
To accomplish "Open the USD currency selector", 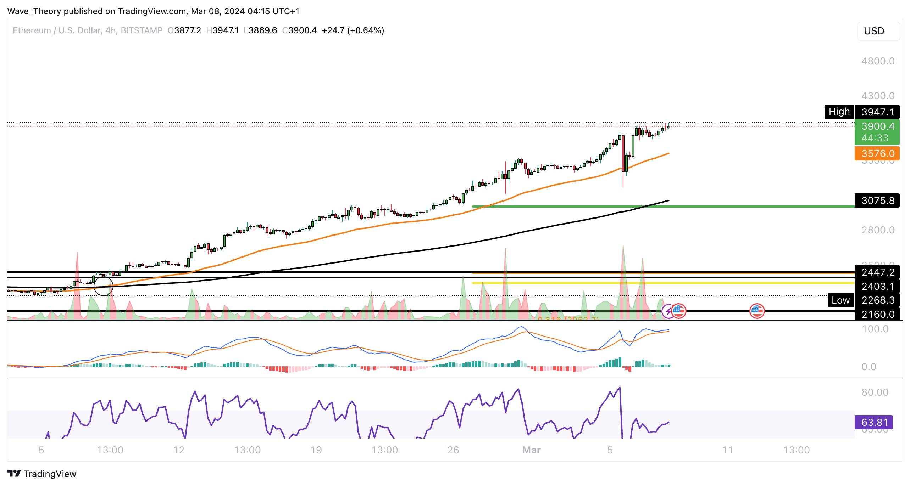I will [878, 31].
